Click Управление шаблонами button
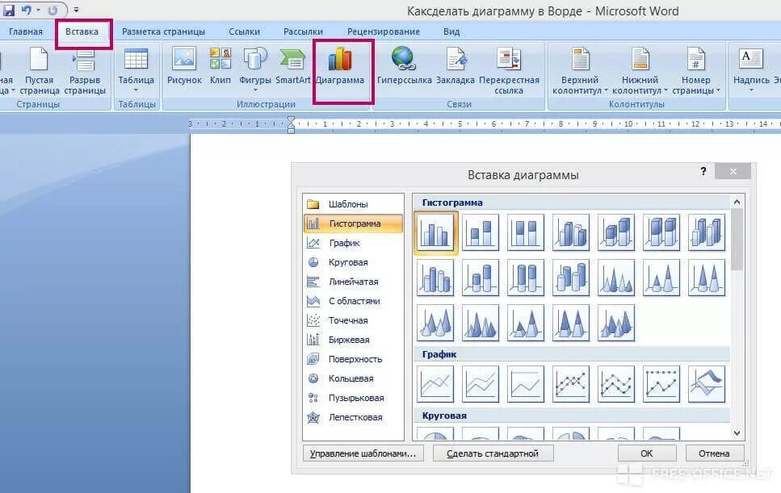This screenshot has height=493, width=781. tap(363, 453)
